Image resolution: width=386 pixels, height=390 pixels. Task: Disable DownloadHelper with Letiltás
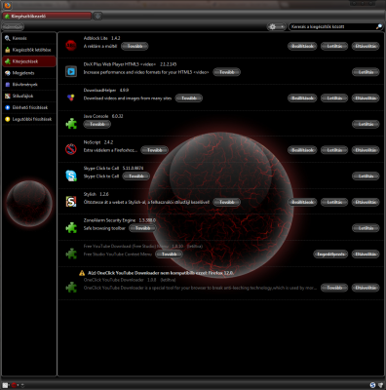click(x=334, y=98)
